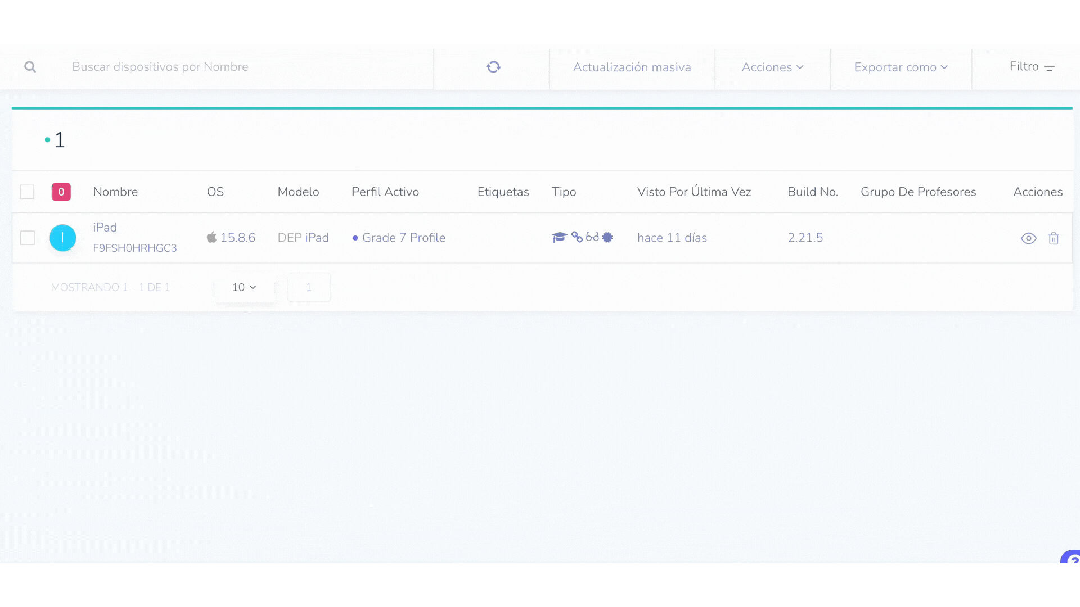Screen dimensions: 1080x607
Task: Check the iPad row checkbox
Action: (27, 238)
